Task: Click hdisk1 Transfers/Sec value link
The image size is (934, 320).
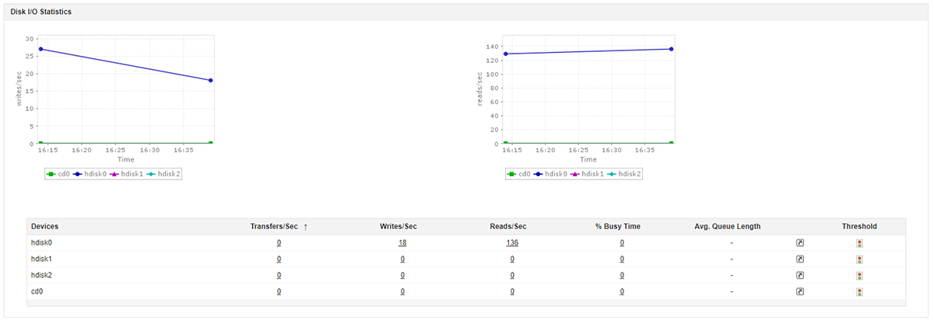Action: coord(279,259)
